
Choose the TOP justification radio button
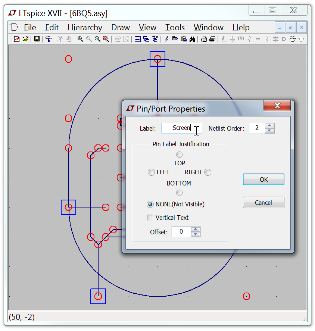click(x=180, y=154)
